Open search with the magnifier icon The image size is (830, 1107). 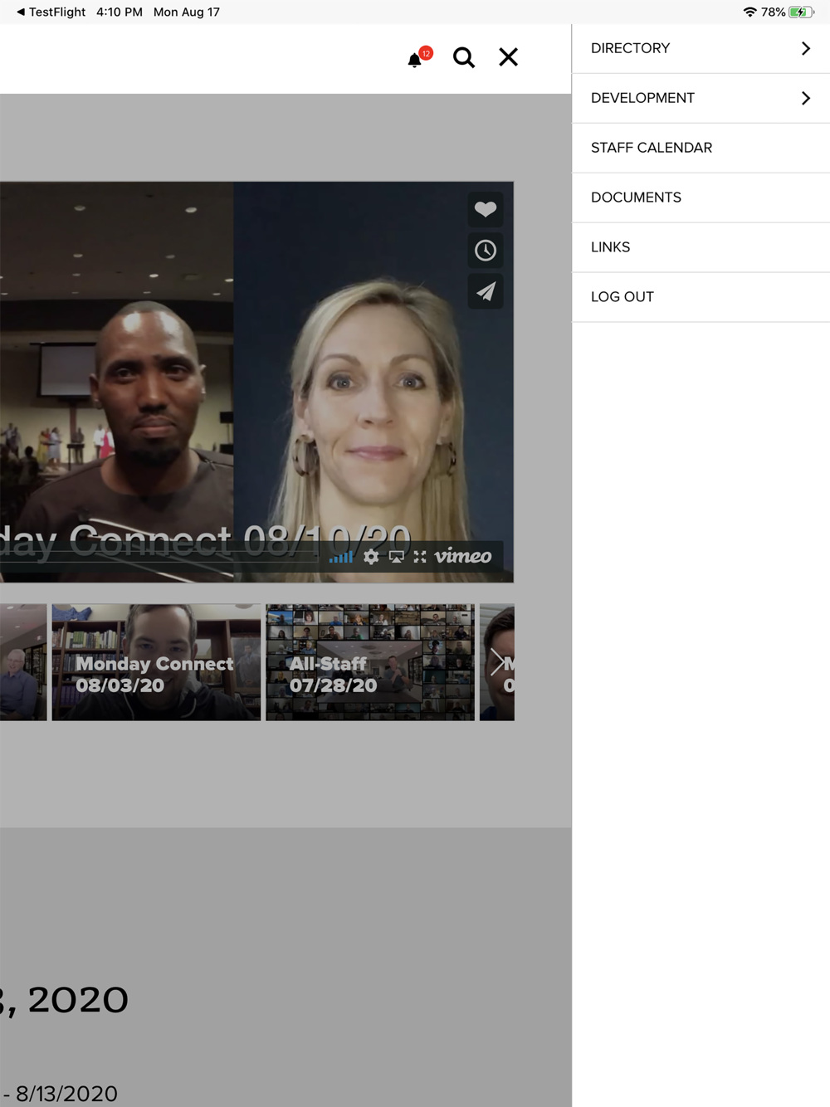click(464, 57)
